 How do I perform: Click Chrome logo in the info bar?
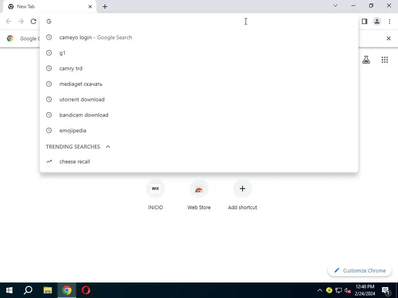[10, 38]
